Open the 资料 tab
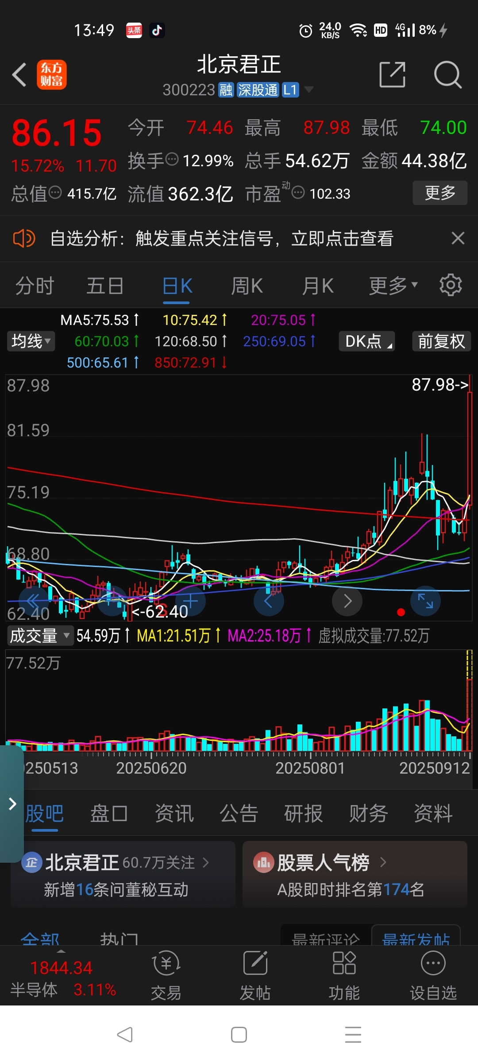This screenshot has height=1064, width=478. [x=433, y=814]
